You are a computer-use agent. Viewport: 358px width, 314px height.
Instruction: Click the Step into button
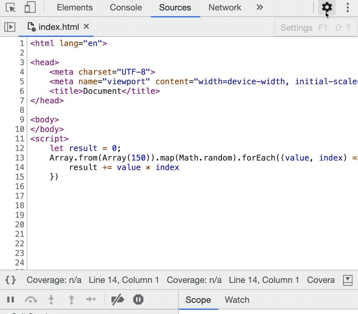[x=51, y=299]
